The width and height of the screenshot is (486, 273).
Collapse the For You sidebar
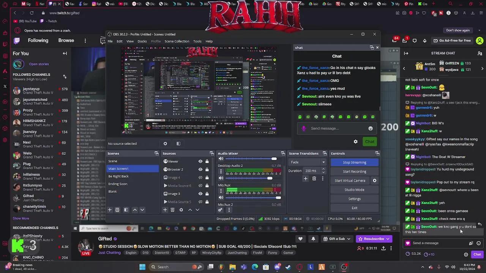[65, 53]
